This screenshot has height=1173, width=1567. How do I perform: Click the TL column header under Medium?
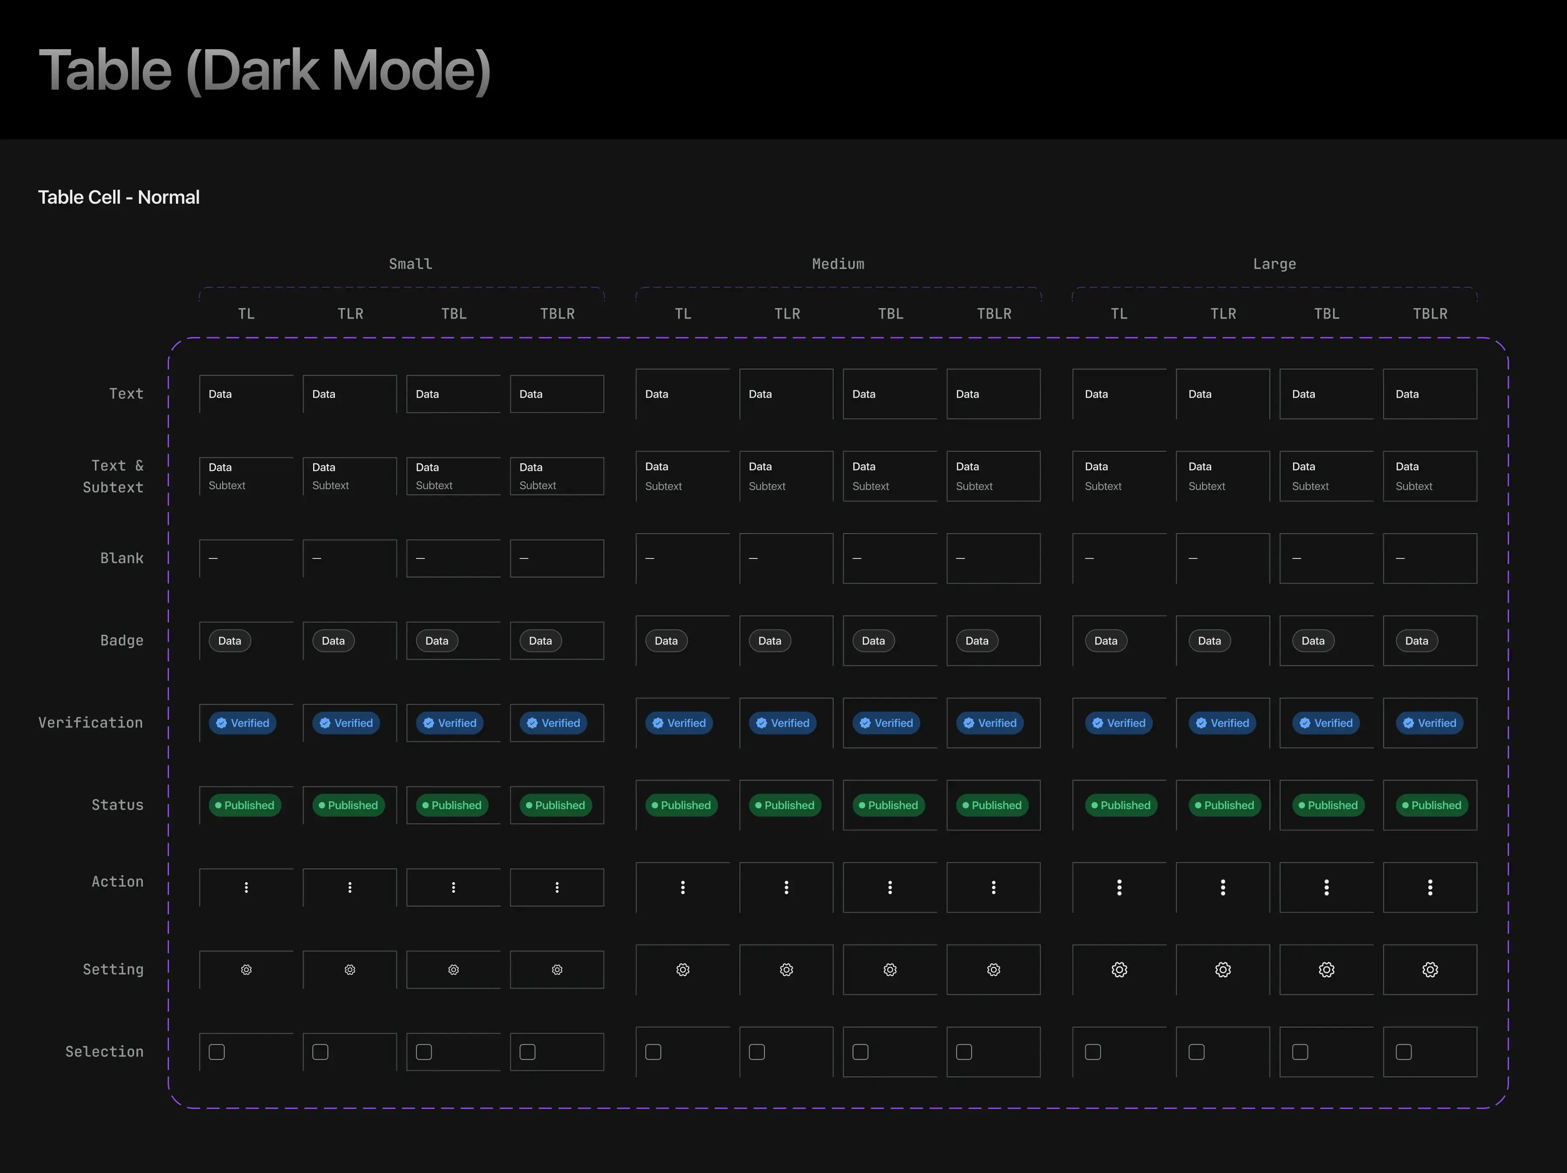click(683, 314)
